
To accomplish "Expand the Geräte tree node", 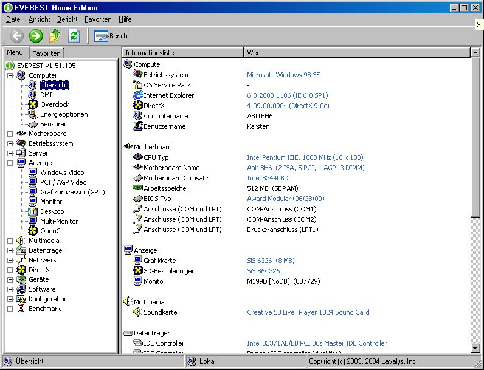I will point(10,279).
